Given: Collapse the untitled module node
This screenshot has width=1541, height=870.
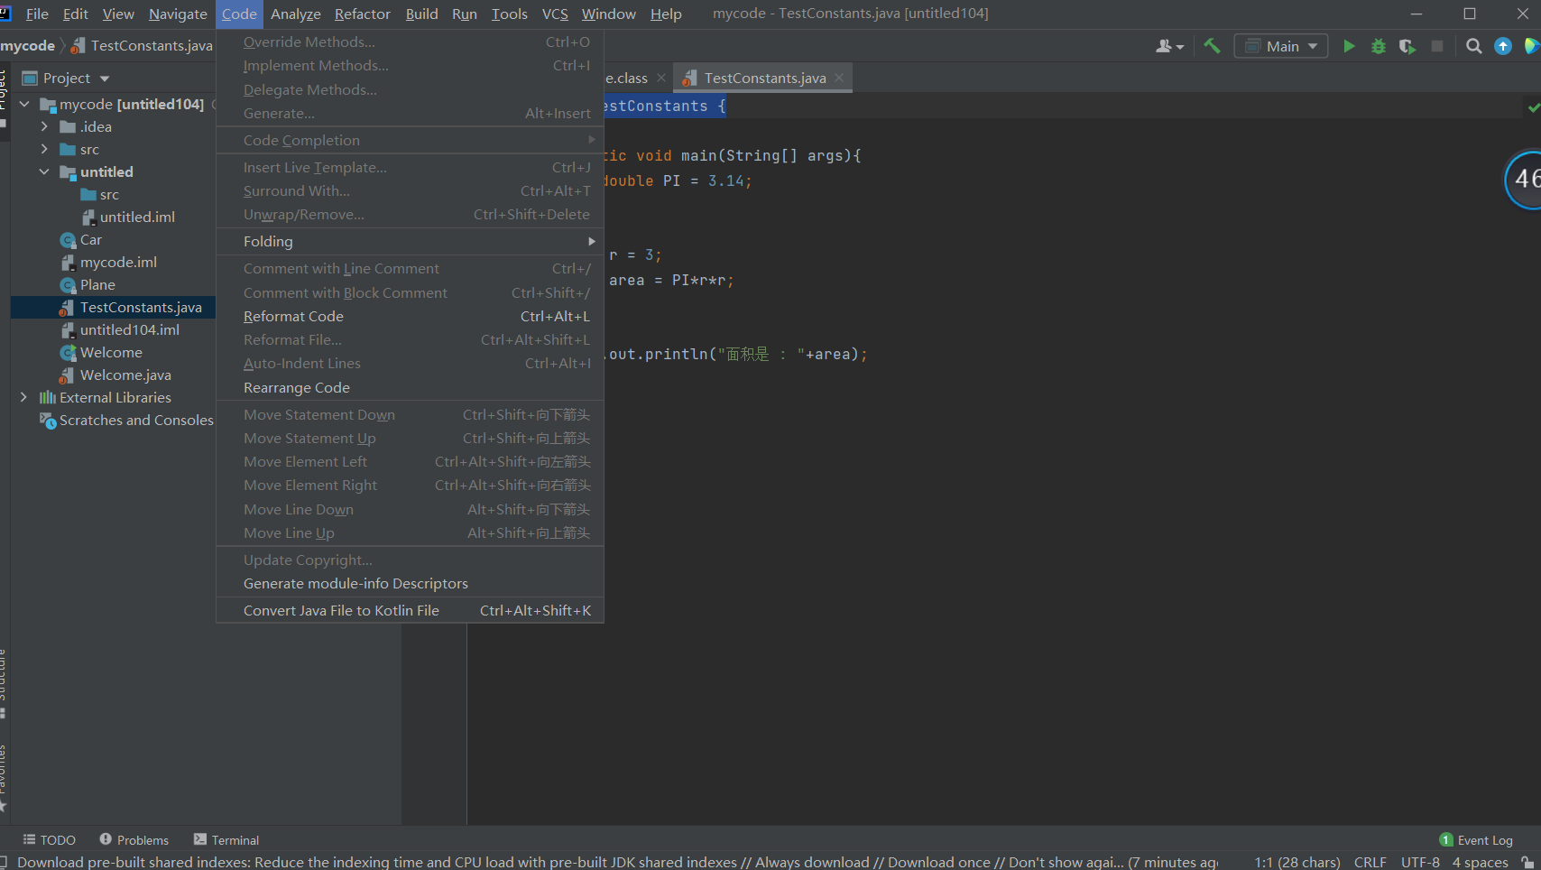Looking at the screenshot, I should click(x=44, y=172).
